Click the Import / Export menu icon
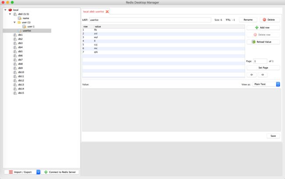 [11, 172]
